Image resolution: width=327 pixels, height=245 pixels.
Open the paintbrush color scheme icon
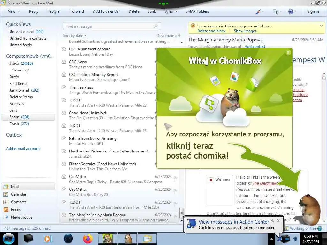click(x=258, y=11)
